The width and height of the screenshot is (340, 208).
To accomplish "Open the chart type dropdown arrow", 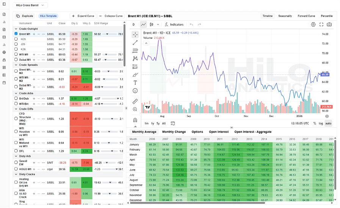I will [x=158, y=25].
